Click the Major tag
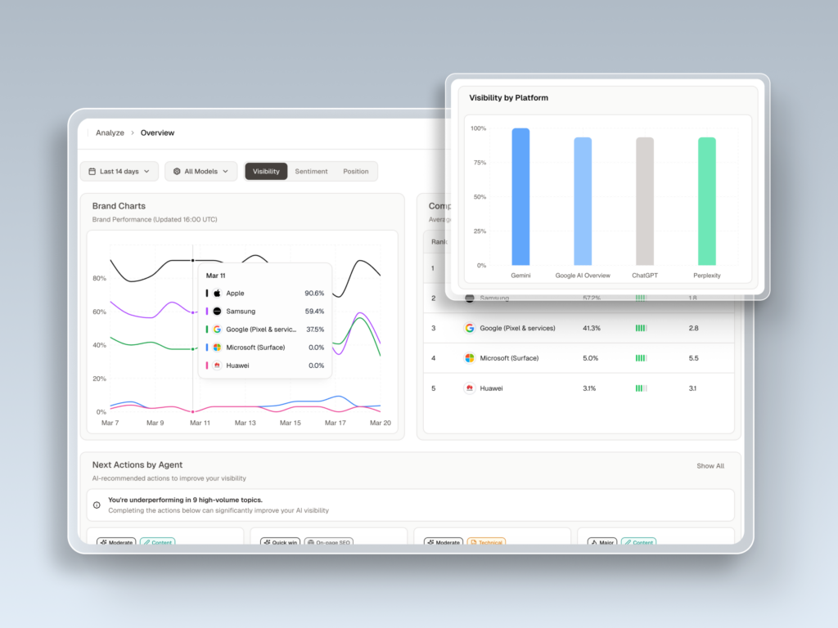 pyautogui.click(x=602, y=541)
